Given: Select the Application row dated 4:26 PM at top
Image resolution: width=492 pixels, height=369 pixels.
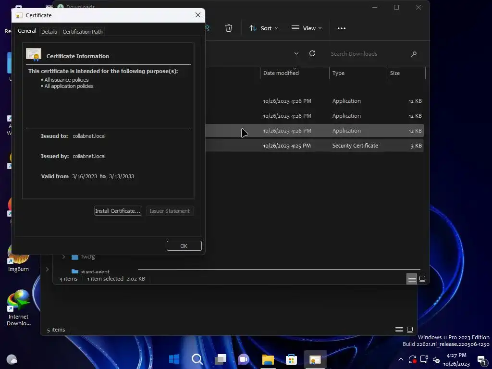Looking at the screenshot, I should coord(314,101).
